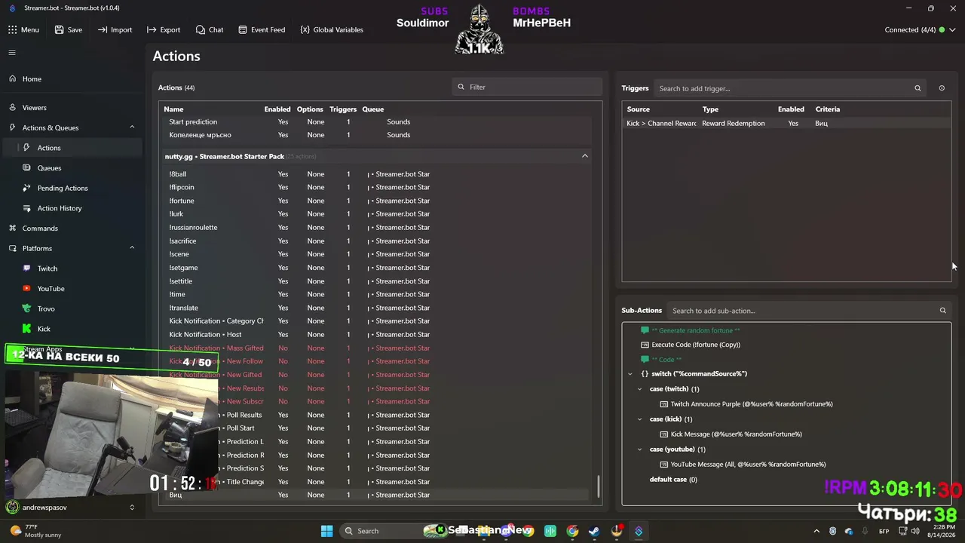965x543 pixels.
Task: Open the main Menu
Action: (23, 29)
